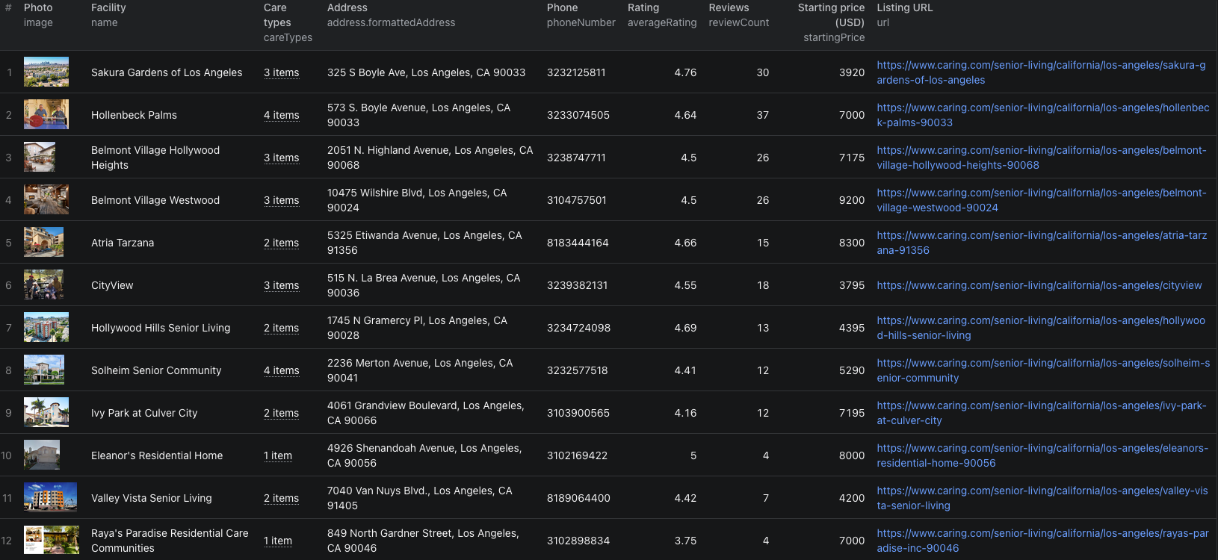Click the Listing URL column header
The height and width of the screenshot is (560, 1218).
pyautogui.click(x=905, y=15)
